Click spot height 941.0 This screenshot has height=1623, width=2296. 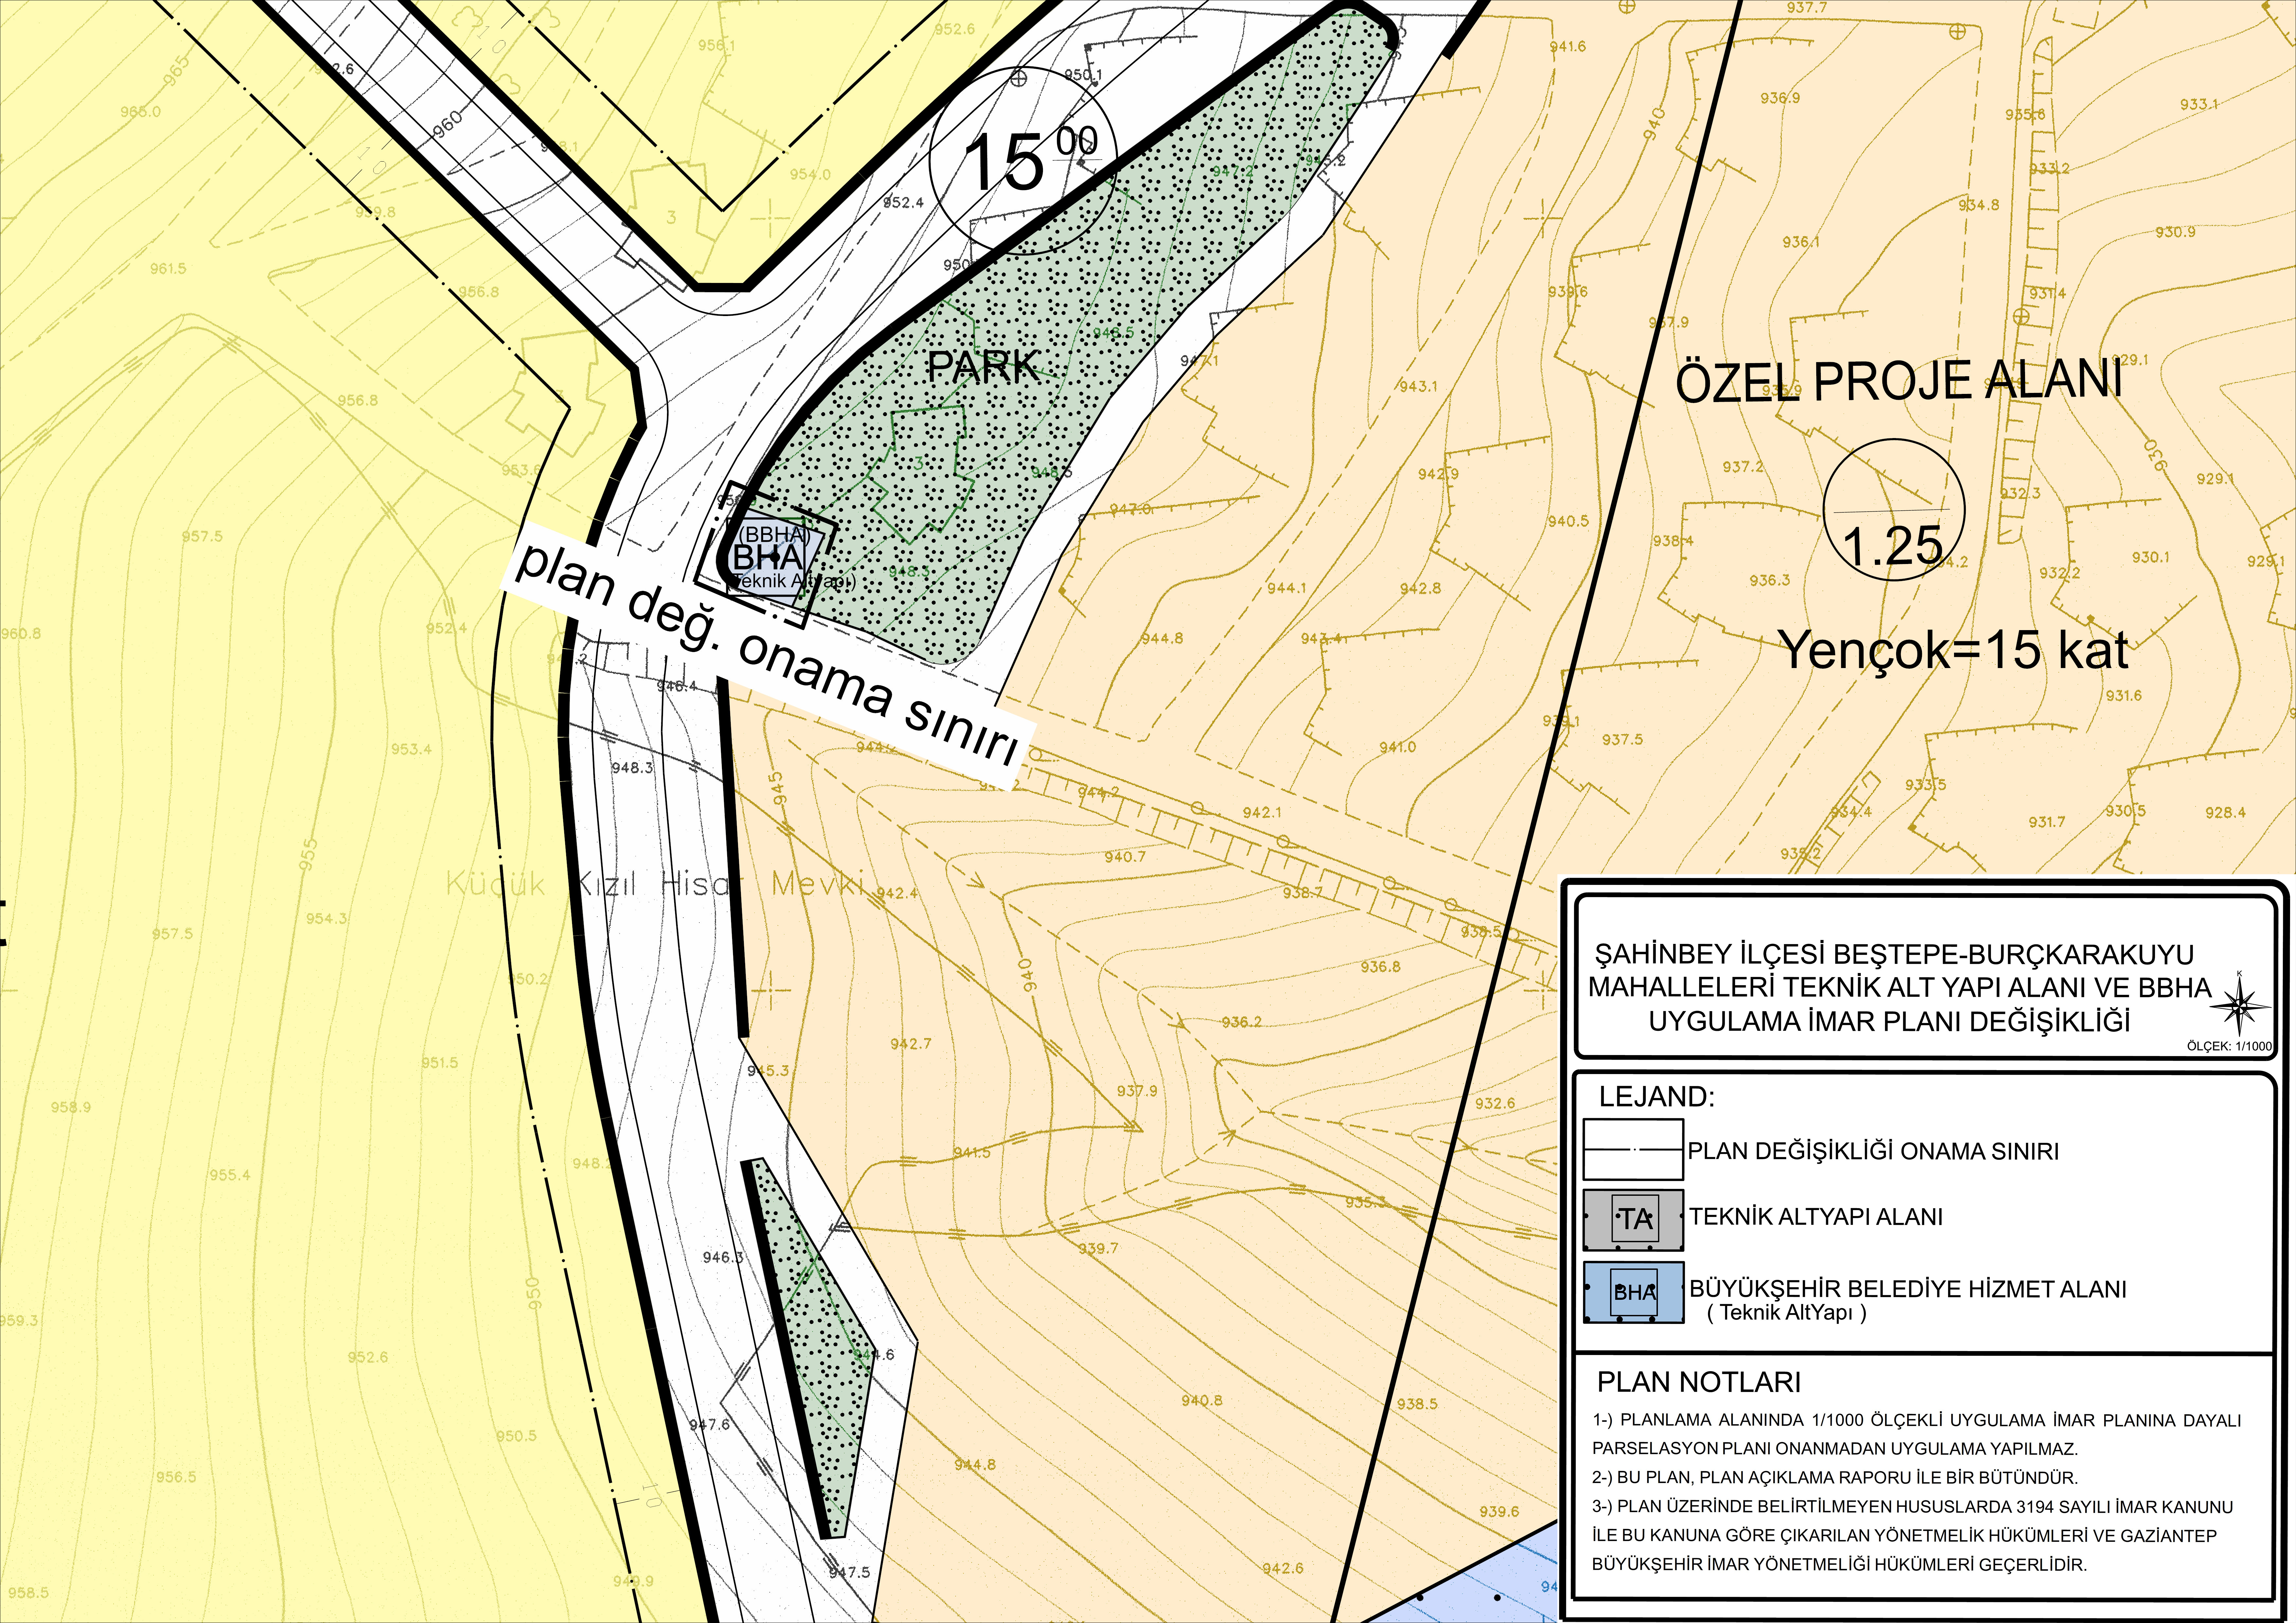pos(1397,747)
